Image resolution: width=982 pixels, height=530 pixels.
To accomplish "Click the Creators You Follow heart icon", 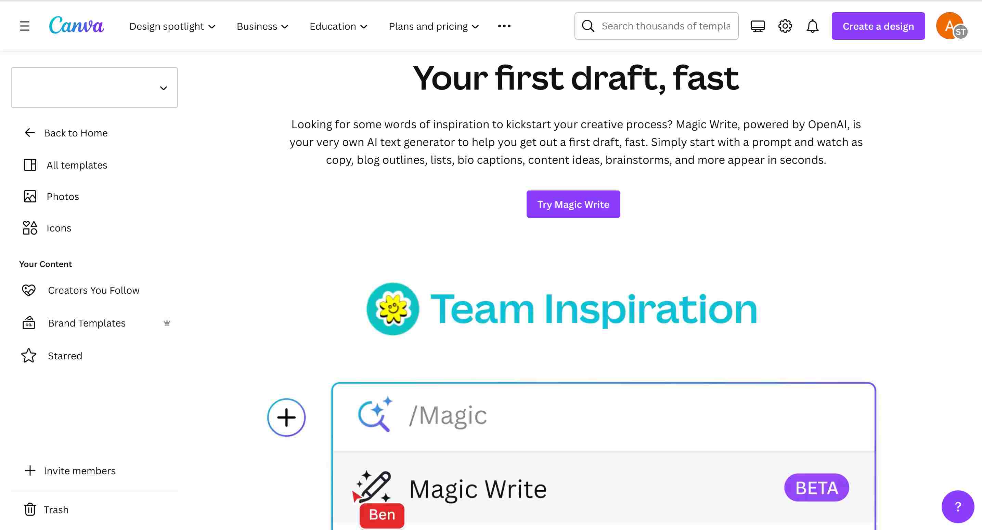I will (x=29, y=290).
